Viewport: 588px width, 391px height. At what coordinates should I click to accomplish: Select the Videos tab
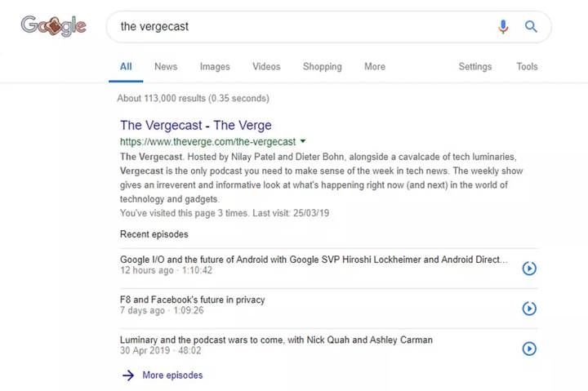click(266, 67)
